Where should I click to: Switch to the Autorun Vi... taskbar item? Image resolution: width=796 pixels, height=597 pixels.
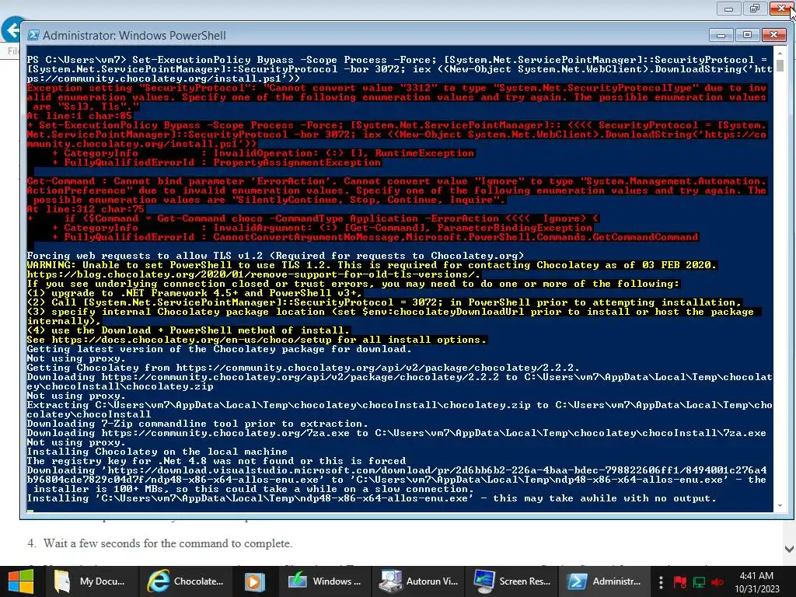[x=419, y=581]
